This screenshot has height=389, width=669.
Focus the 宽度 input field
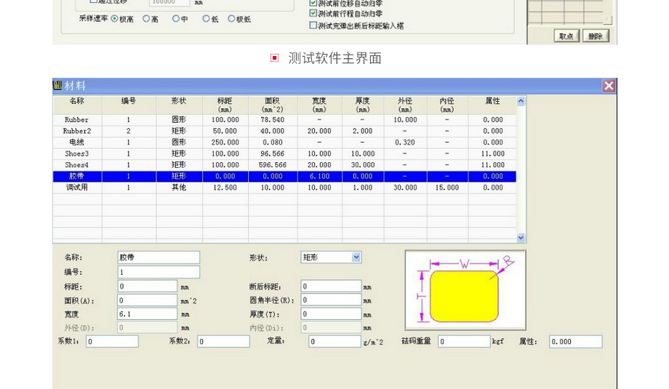(x=148, y=314)
